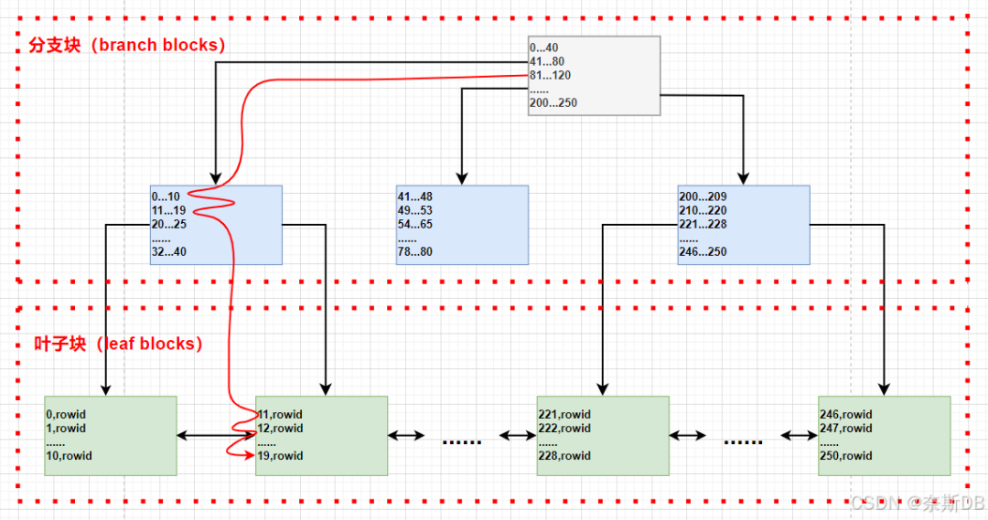This screenshot has height=520, width=988.
Task: Select the "11,rowid" leaf entry
Action: click(x=280, y=415)
